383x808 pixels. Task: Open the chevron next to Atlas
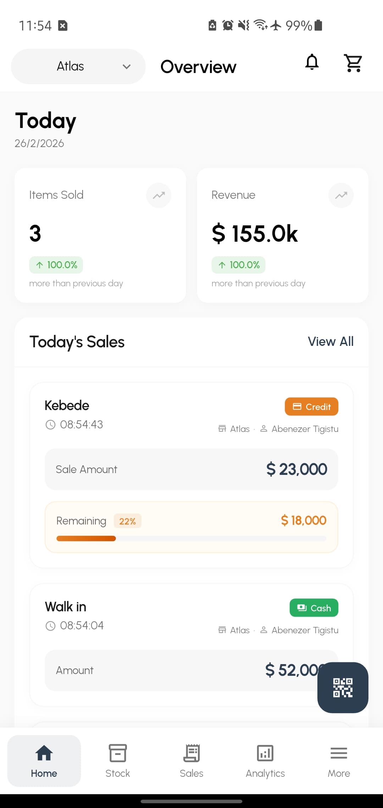tap(127, 66)
